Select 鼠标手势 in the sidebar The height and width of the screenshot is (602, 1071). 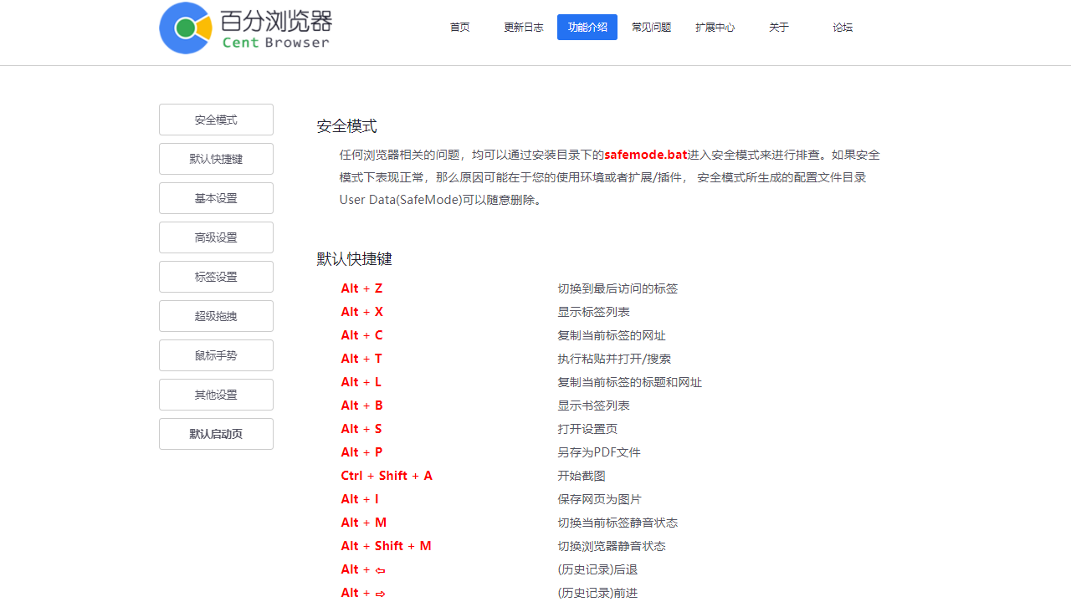216,355
